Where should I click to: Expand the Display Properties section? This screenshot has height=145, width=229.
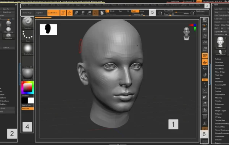(222, 133)
